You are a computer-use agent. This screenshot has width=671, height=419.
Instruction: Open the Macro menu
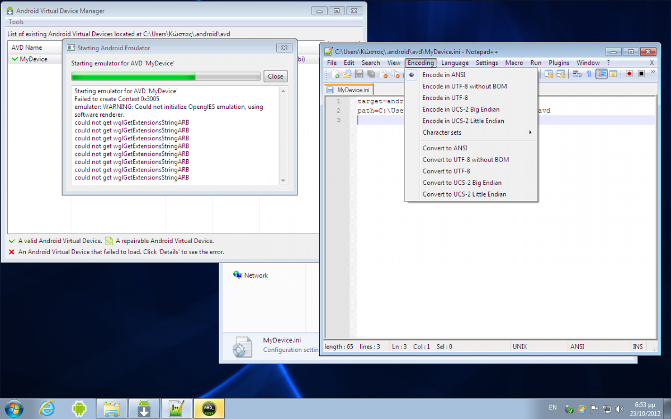click(514, 63)
